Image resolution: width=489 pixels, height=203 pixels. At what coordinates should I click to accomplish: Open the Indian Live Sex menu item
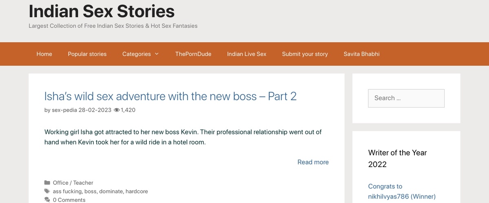pos(247,54)
